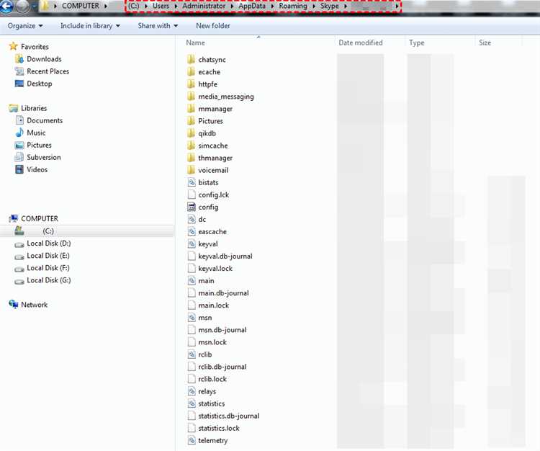
Task: Select the main.lock file
Action: (x=214, y=305)
